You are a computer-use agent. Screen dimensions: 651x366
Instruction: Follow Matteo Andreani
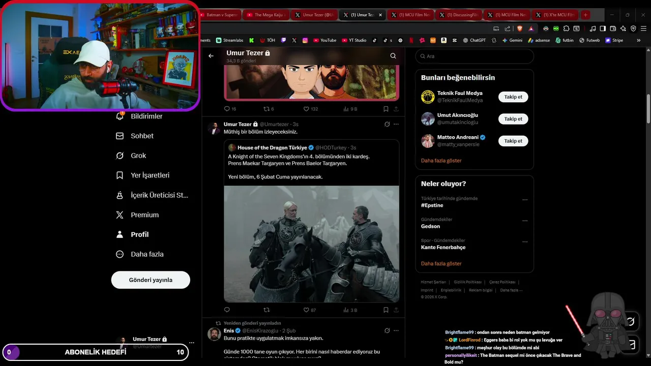[x=513, y=141]
